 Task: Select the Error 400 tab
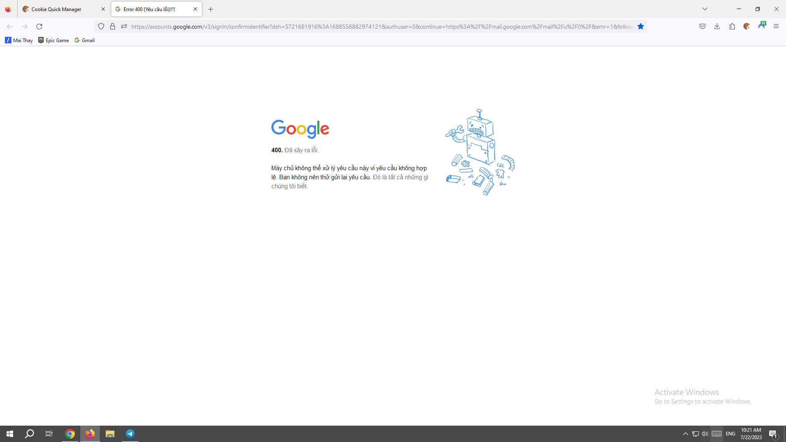point(156,9)
